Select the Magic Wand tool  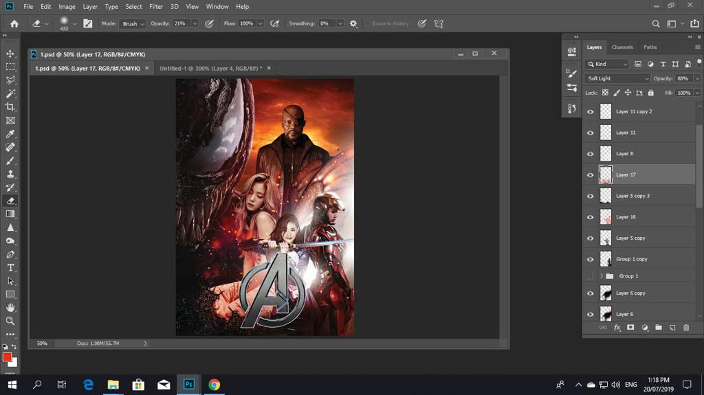pos(10,94)
